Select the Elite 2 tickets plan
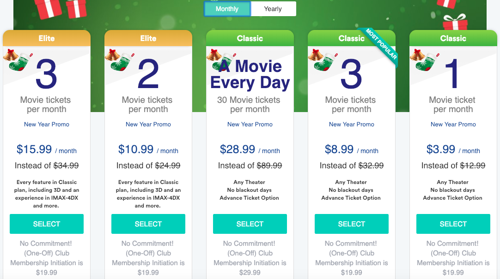 point(148,224)
